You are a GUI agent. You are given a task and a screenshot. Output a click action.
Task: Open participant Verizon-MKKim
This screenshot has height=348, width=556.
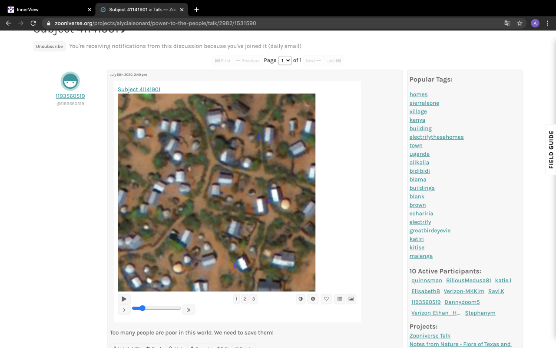[464, 291]
